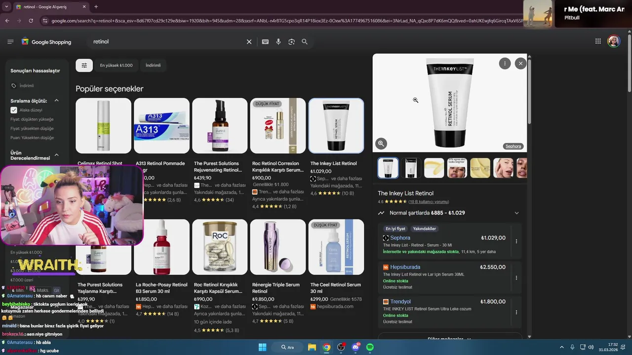Image resolution: width=632 pixels, height=355 pixels.
Task: Zoom the Inkey List product image
Action: 381,143
